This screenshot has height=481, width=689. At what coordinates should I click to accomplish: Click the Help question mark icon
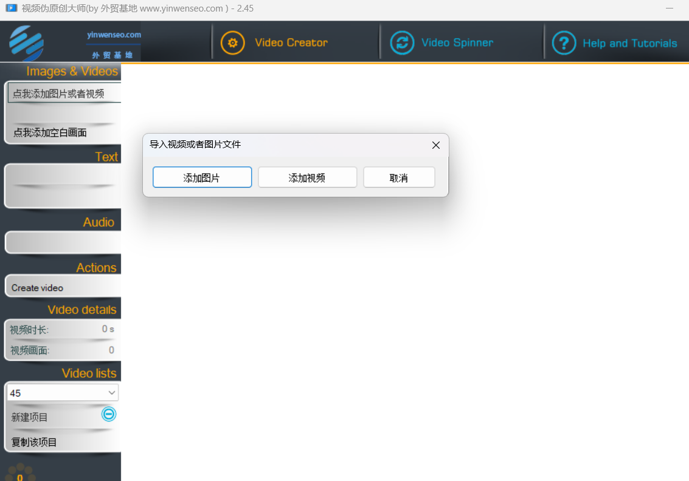click(564, 43)
